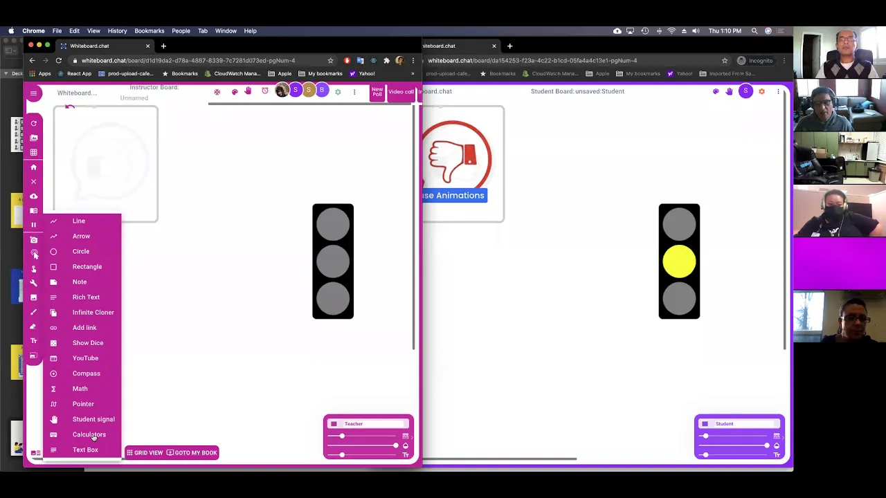The height and width of the screenshot is (498, 886).
Task: Select YouTube in the tools menu
Action: pos(82,358)
